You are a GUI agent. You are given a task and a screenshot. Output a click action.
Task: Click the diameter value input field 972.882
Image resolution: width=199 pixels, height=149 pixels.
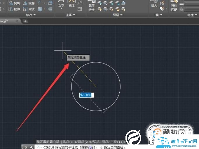(x=87, y=95)
